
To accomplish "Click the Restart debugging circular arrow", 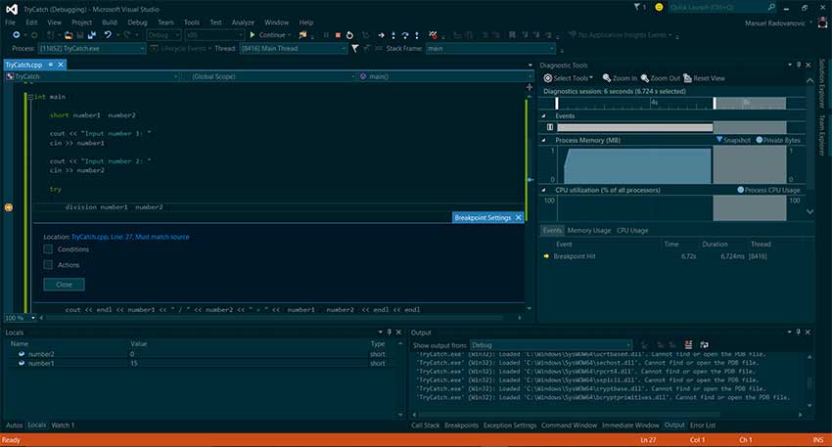I will point(349,35).
